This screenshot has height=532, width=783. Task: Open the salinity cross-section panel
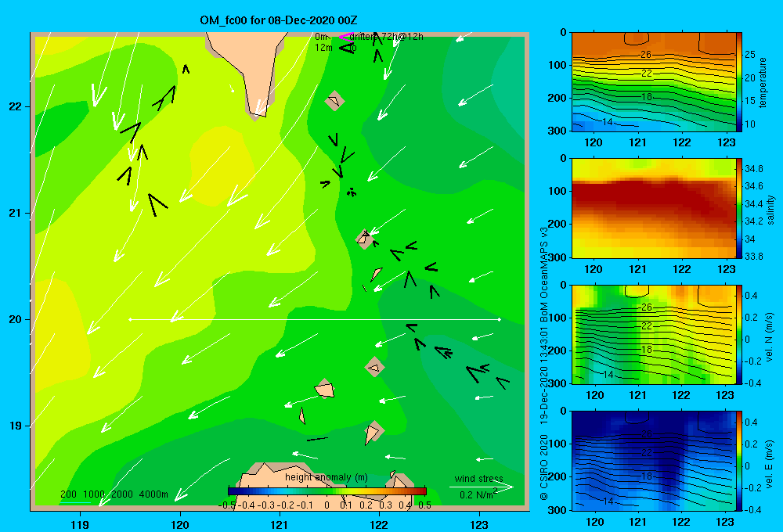click(x=653, y=208)
